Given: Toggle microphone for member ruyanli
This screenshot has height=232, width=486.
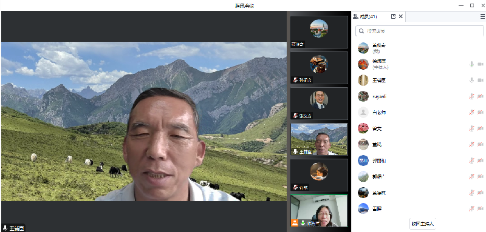Looking at the screenshot, I should (471, 96).
